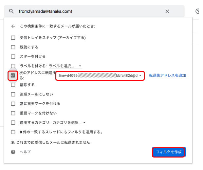
Task: Check 重要マークを付けない
Action: 13,113
